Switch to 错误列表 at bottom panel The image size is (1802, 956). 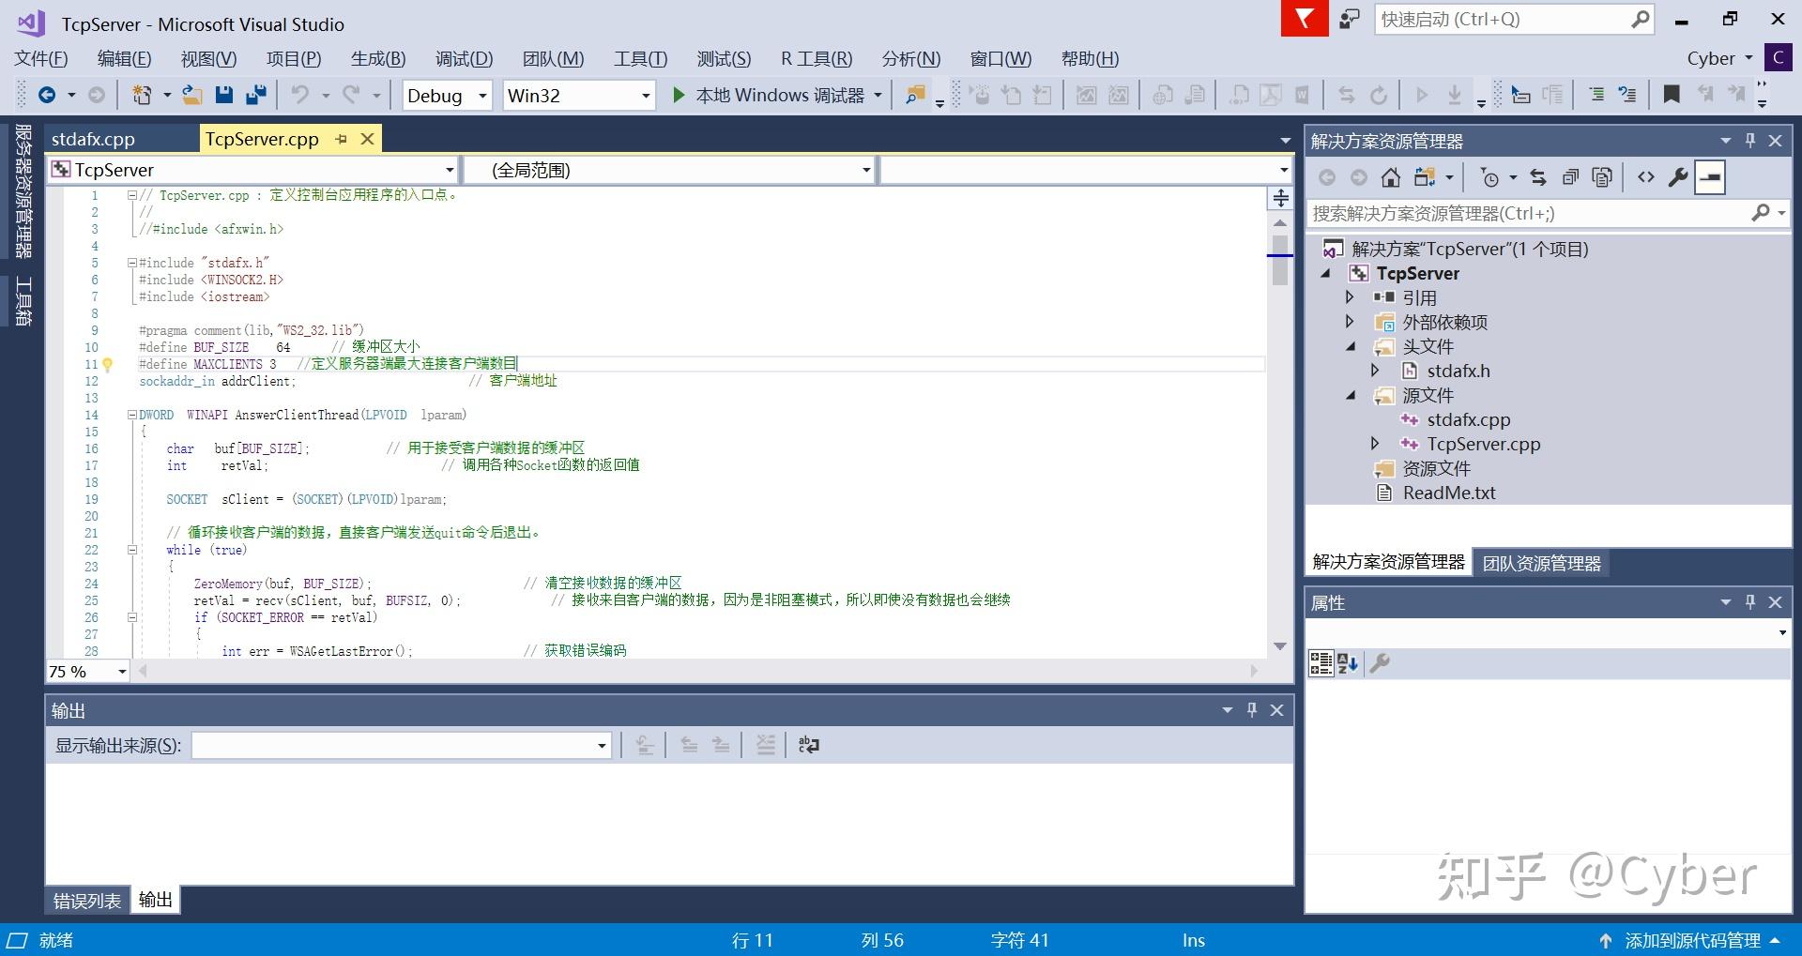click(85, 899)
